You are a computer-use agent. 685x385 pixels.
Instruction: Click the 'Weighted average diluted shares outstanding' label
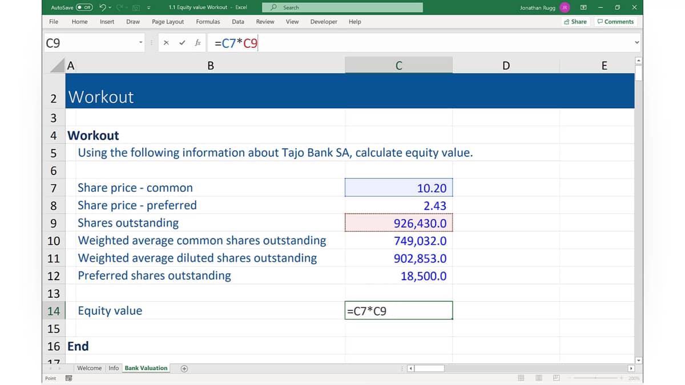pyautogui.click(x=198, y=258)
